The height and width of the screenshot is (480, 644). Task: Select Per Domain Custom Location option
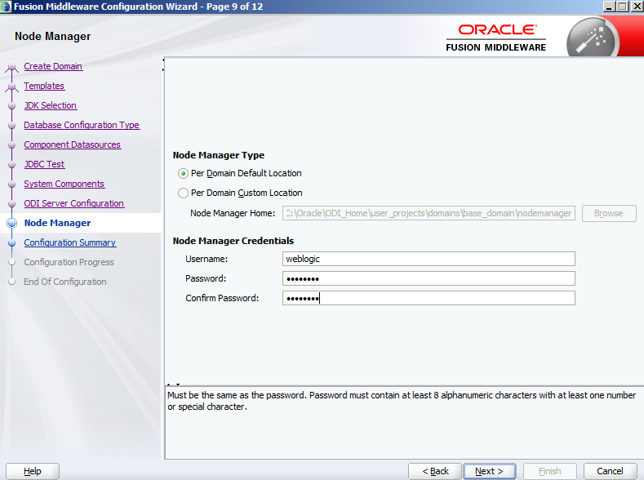pyautogui.click(x=183, y=193)
